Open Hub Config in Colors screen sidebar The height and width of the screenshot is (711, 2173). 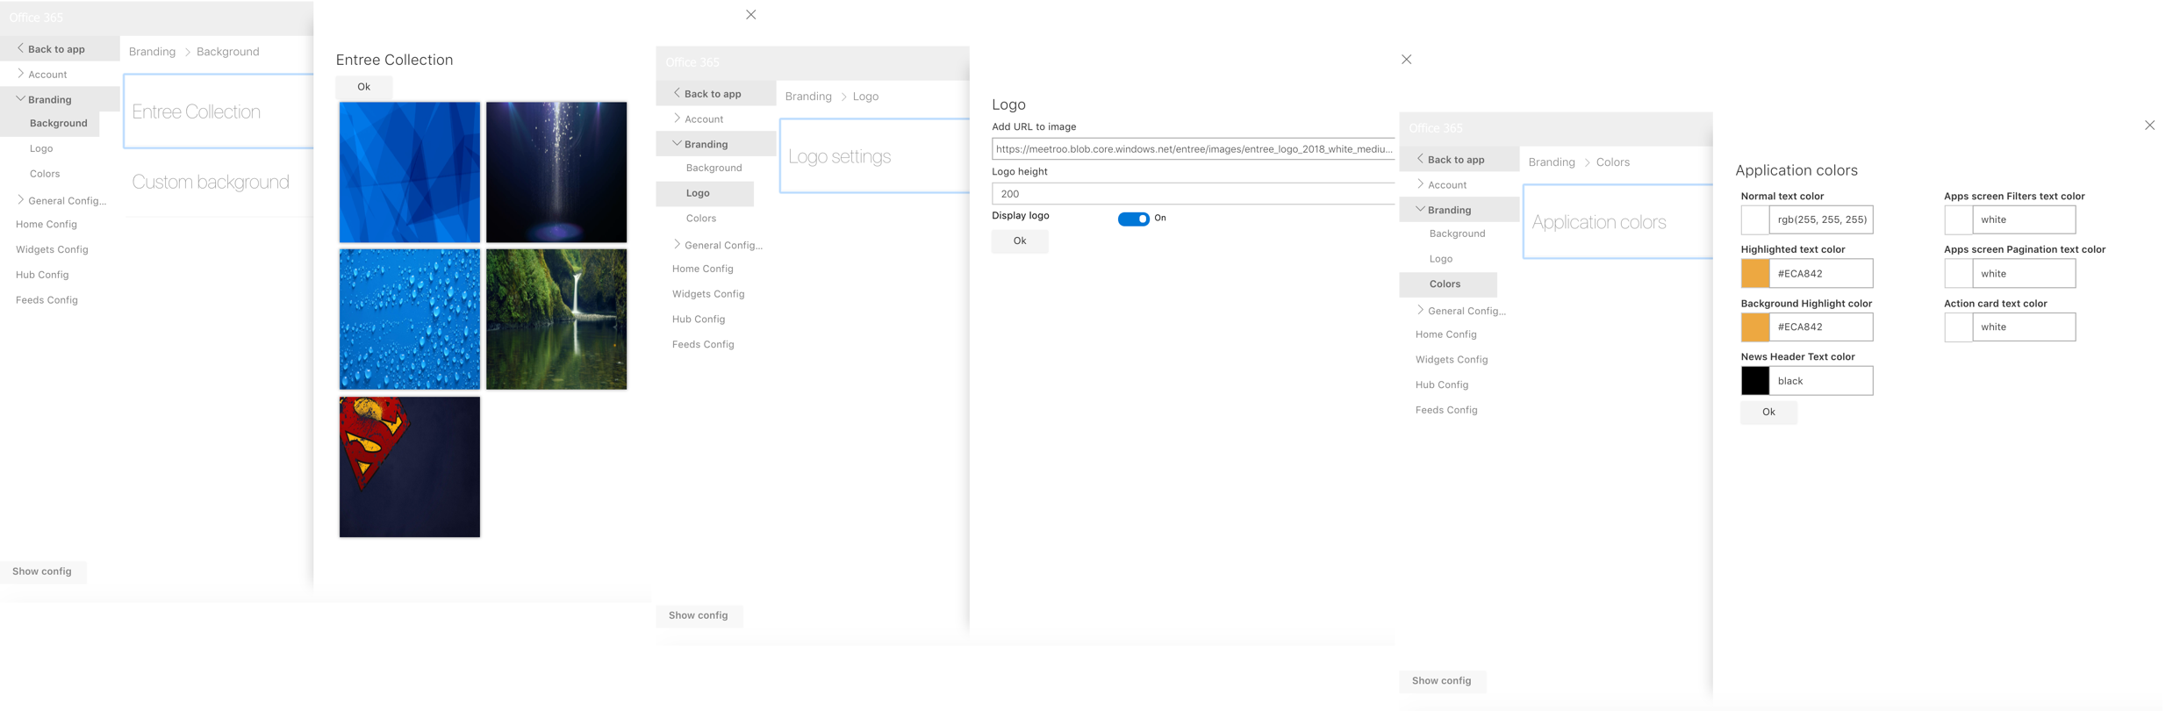pos(1442,385)
